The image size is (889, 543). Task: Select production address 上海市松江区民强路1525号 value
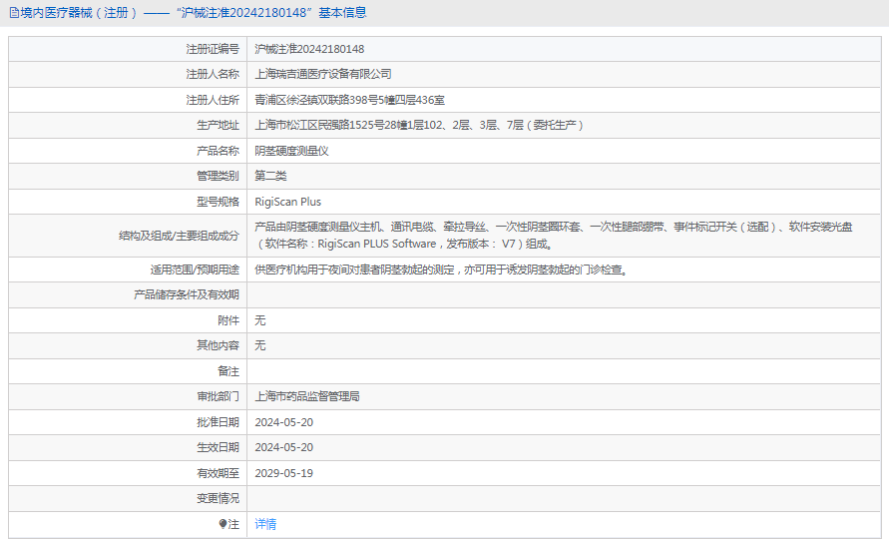[419, 126]
